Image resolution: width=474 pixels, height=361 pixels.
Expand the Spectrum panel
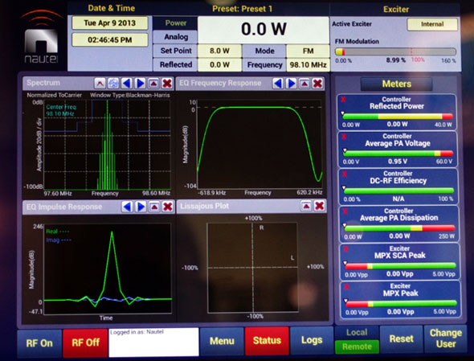(153, 83)
